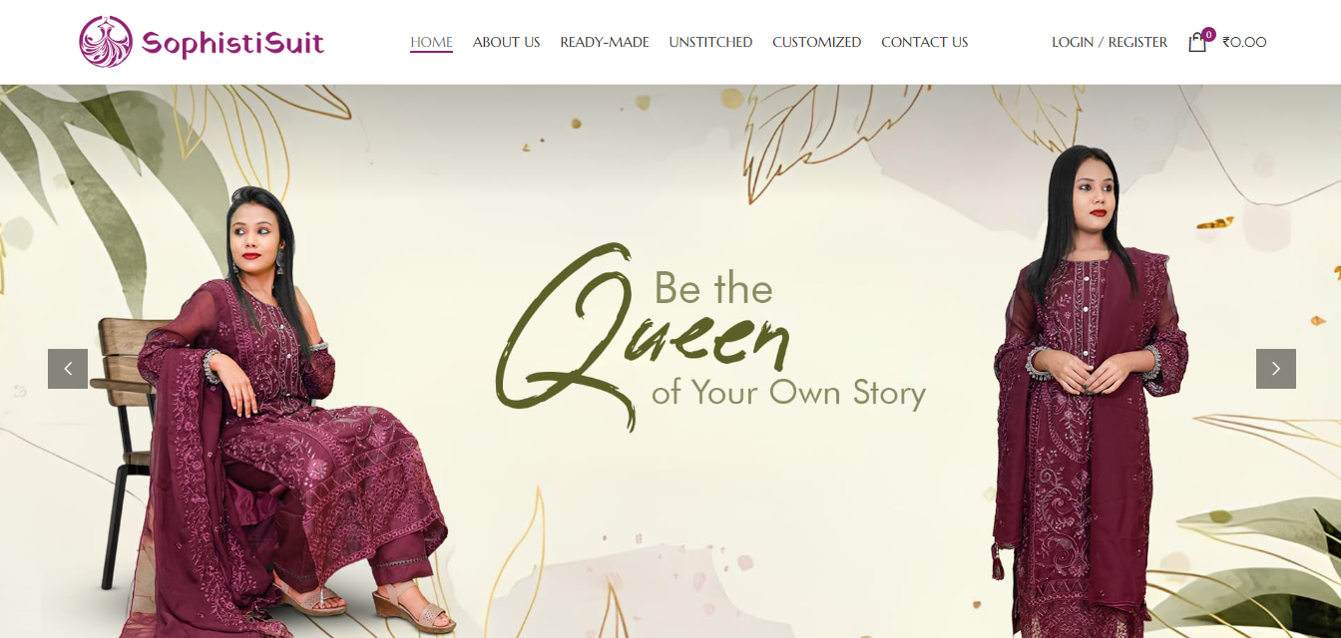
Task: Open the CUSTOMIZED section
Action: [816, 42]
